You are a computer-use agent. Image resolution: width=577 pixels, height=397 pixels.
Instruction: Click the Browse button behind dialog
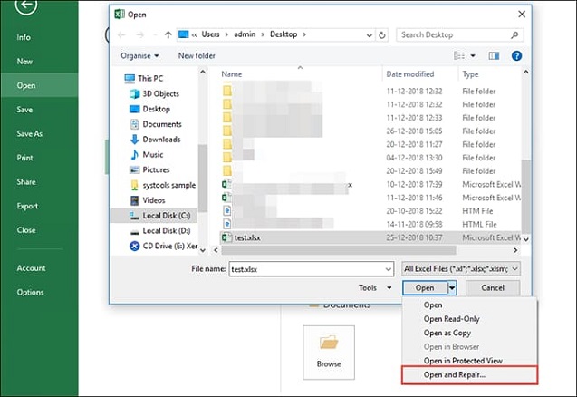point(329,352)
